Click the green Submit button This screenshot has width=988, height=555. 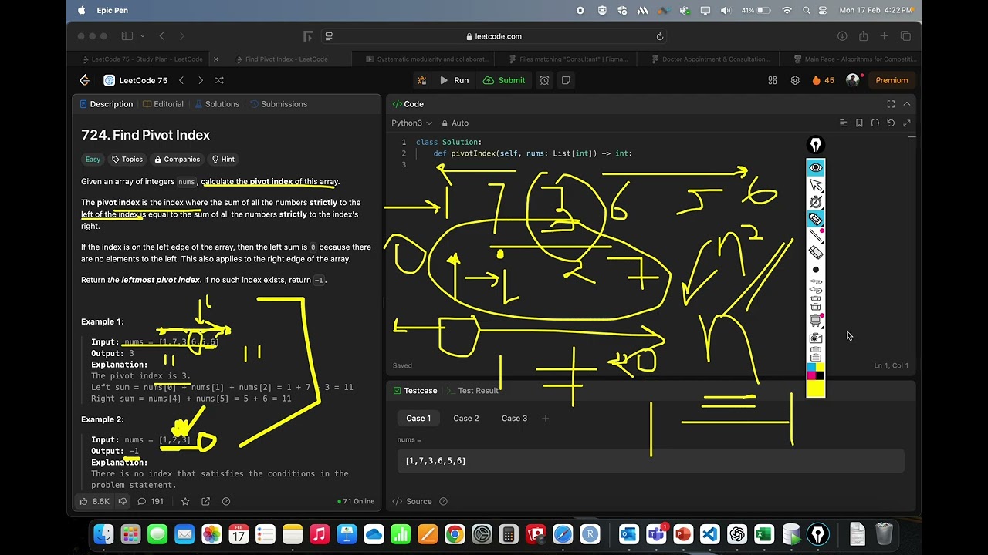(x=504, y=80)
